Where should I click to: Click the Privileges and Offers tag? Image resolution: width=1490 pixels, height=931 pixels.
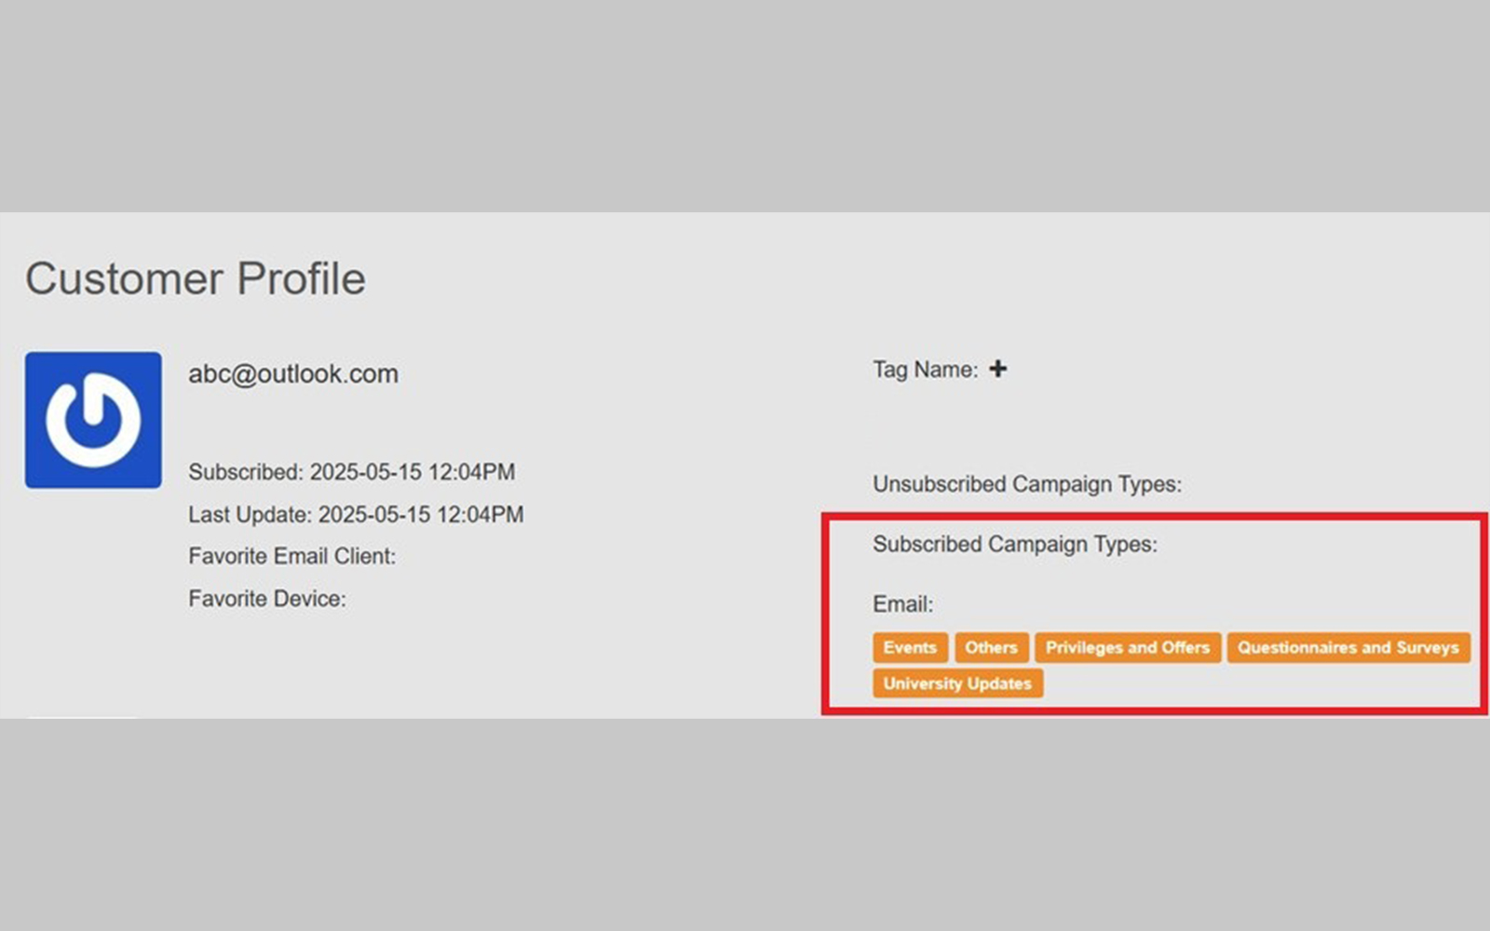[1127, 647]
